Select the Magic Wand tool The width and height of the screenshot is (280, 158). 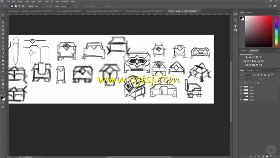click(3, 26)
